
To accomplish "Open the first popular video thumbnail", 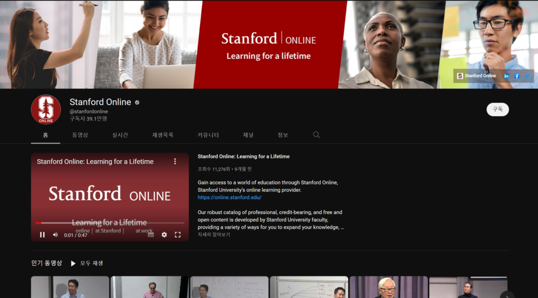I will pos(70,287).
